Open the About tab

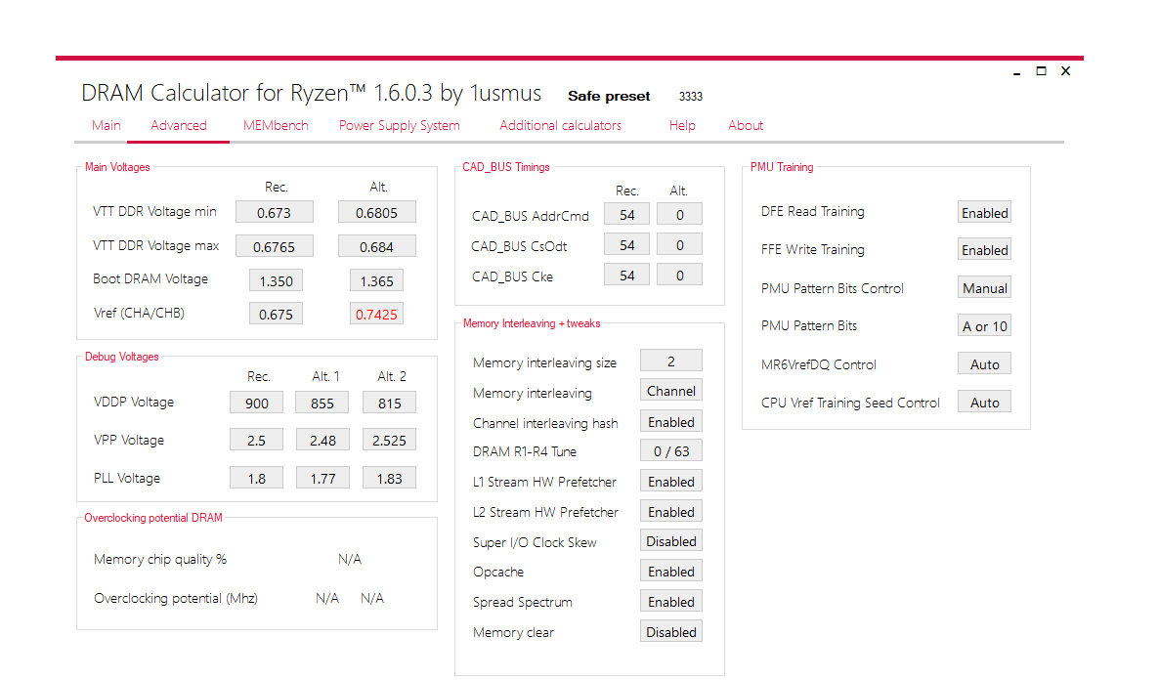pyautogui.click(x=745, y=126)
